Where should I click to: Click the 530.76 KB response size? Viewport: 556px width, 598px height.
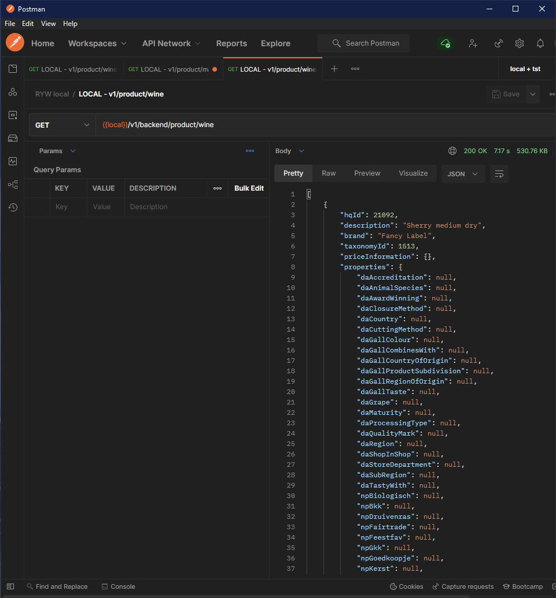pyautogui.click(x=532, y=151)
